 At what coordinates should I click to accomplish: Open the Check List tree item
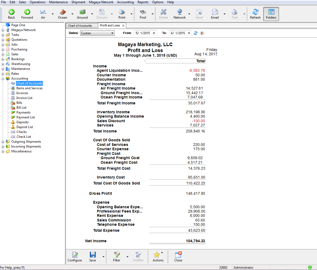[24, 136]
